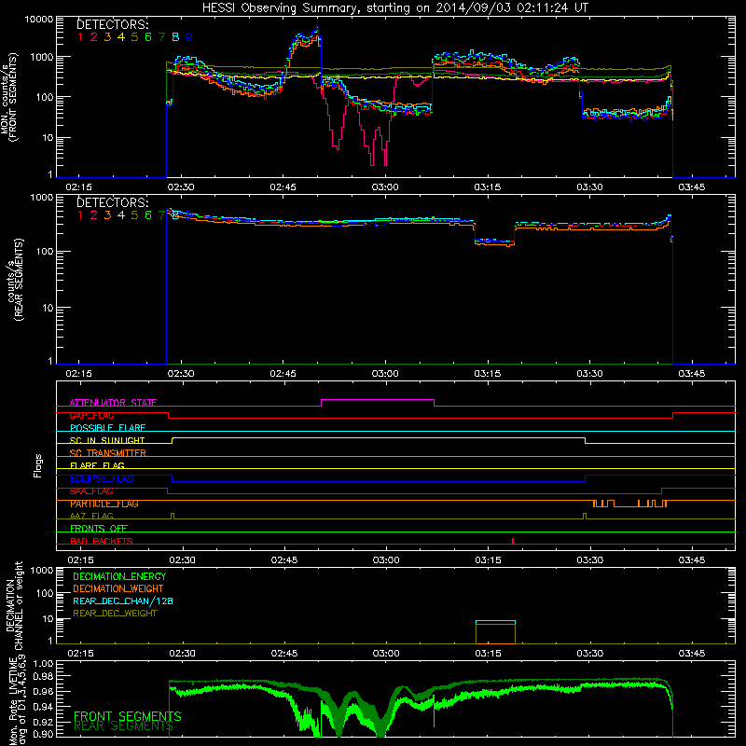The image size is (746, 746).
Task: Click the 0.94 tick label on the livetime axis
Action: click(43, 707)
